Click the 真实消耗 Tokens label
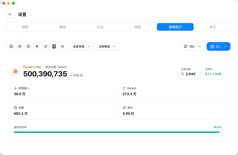 (x=56, y=67)
